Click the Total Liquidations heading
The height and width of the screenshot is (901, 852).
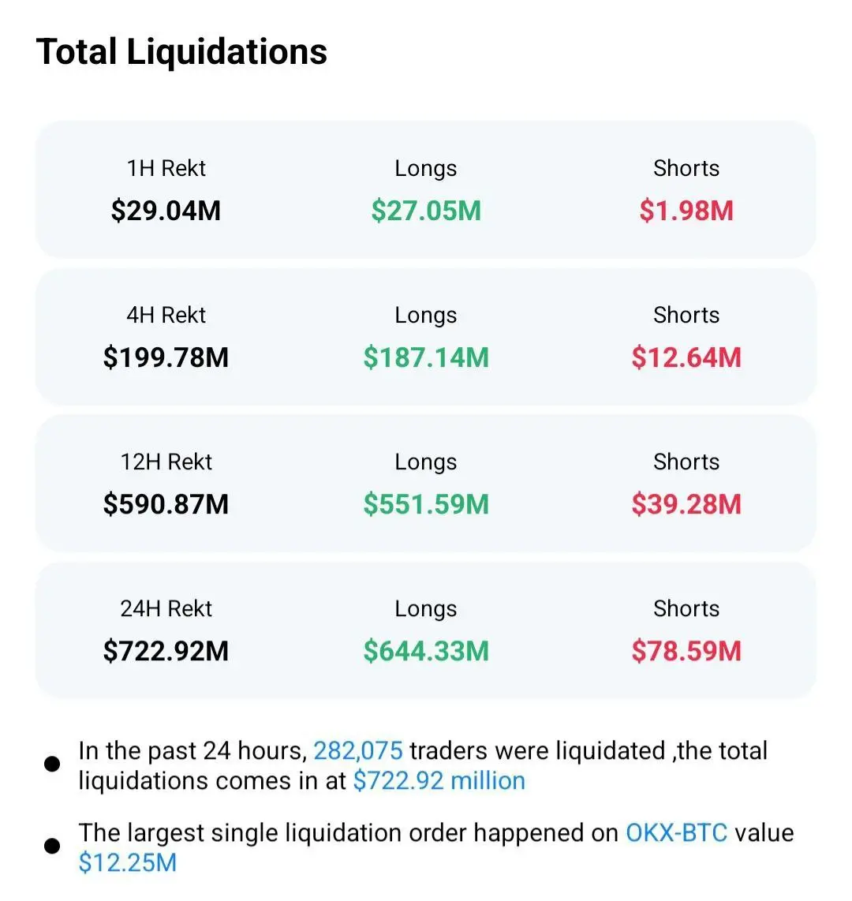[181, 52]
